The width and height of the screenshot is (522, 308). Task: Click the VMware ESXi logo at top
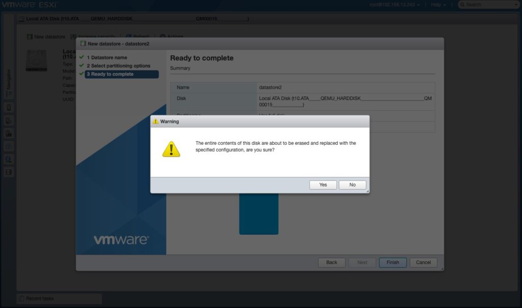point(30,5)
